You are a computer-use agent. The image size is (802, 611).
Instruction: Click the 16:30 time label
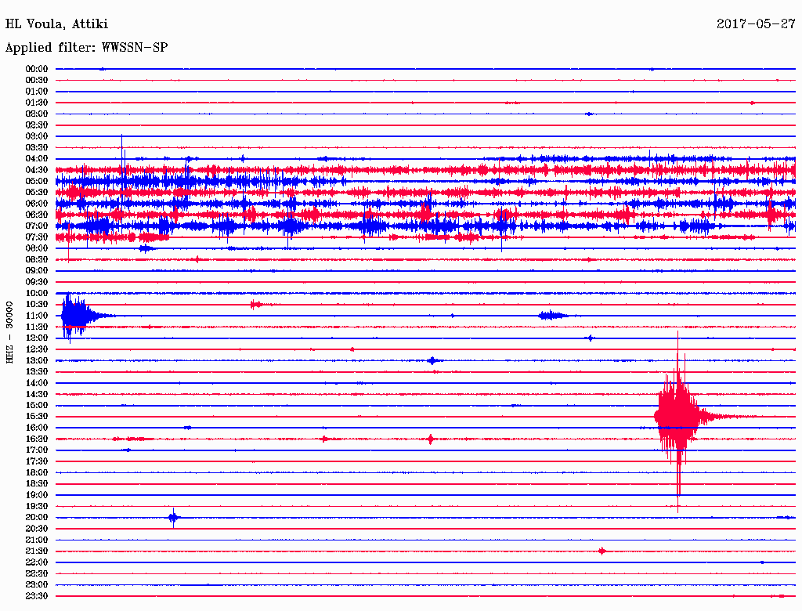pyautogui.click(x=37, y=439)
